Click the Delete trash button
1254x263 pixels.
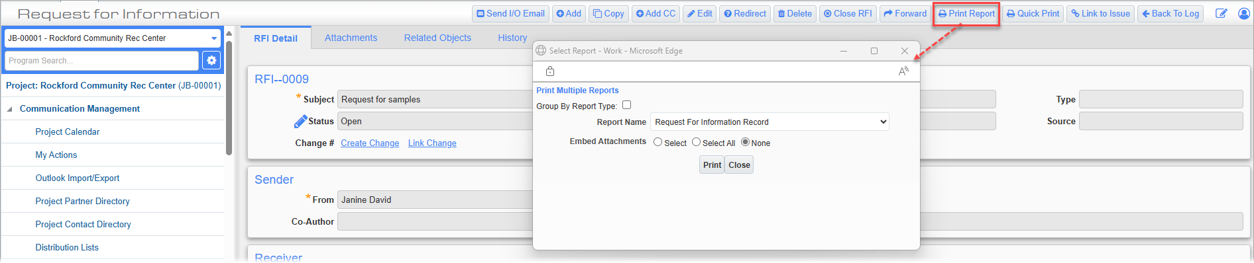tap(795, 14)
